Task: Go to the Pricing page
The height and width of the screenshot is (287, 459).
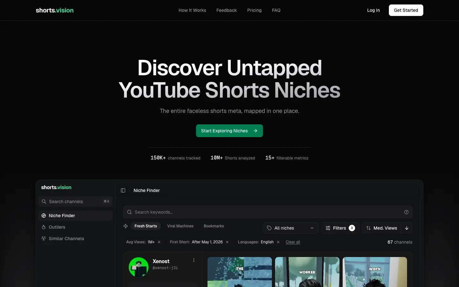Action: coord(254,10)
